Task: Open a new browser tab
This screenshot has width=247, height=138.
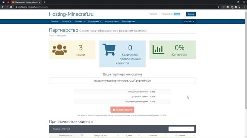Action: tap(44, 2)
